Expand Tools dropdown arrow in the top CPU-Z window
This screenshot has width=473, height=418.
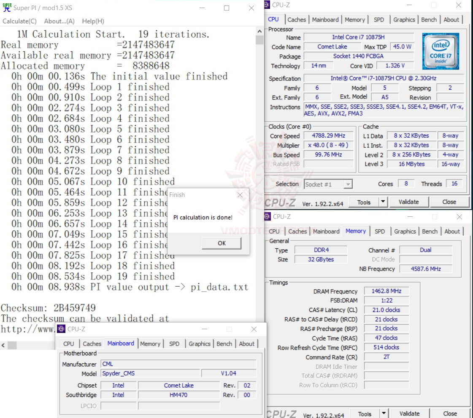383,202
